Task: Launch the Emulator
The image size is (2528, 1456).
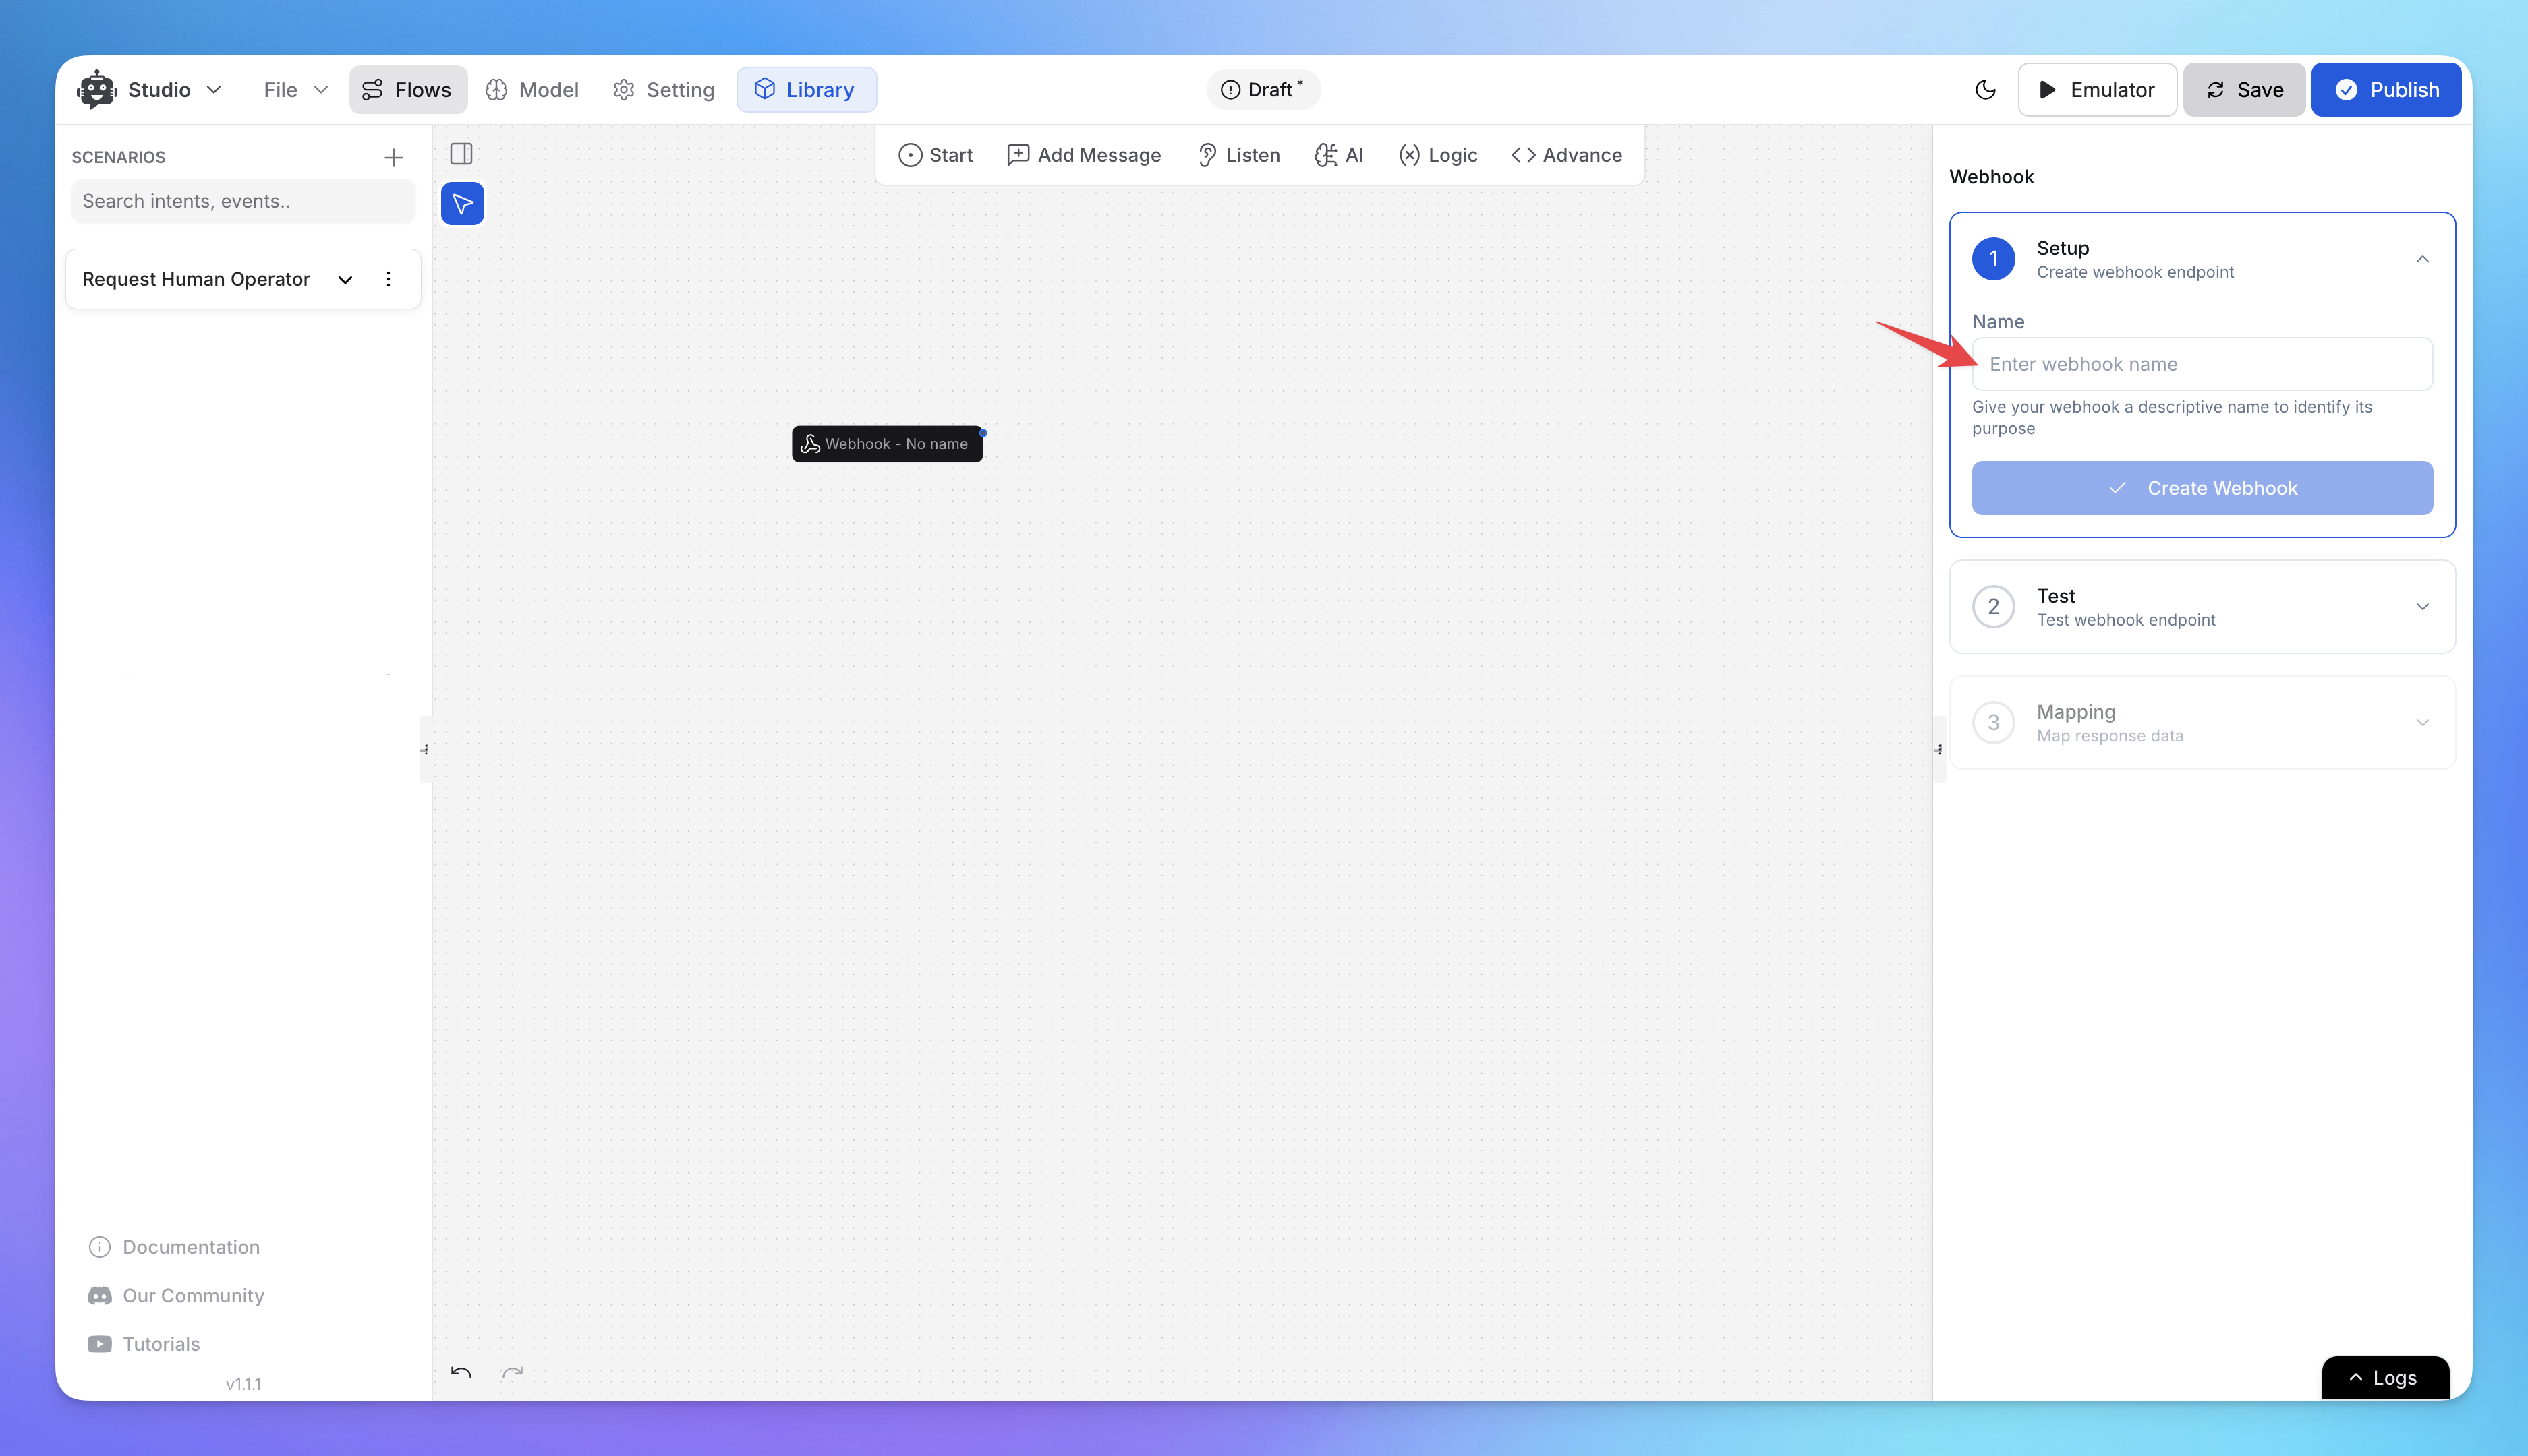Action: click(2097, 89)
